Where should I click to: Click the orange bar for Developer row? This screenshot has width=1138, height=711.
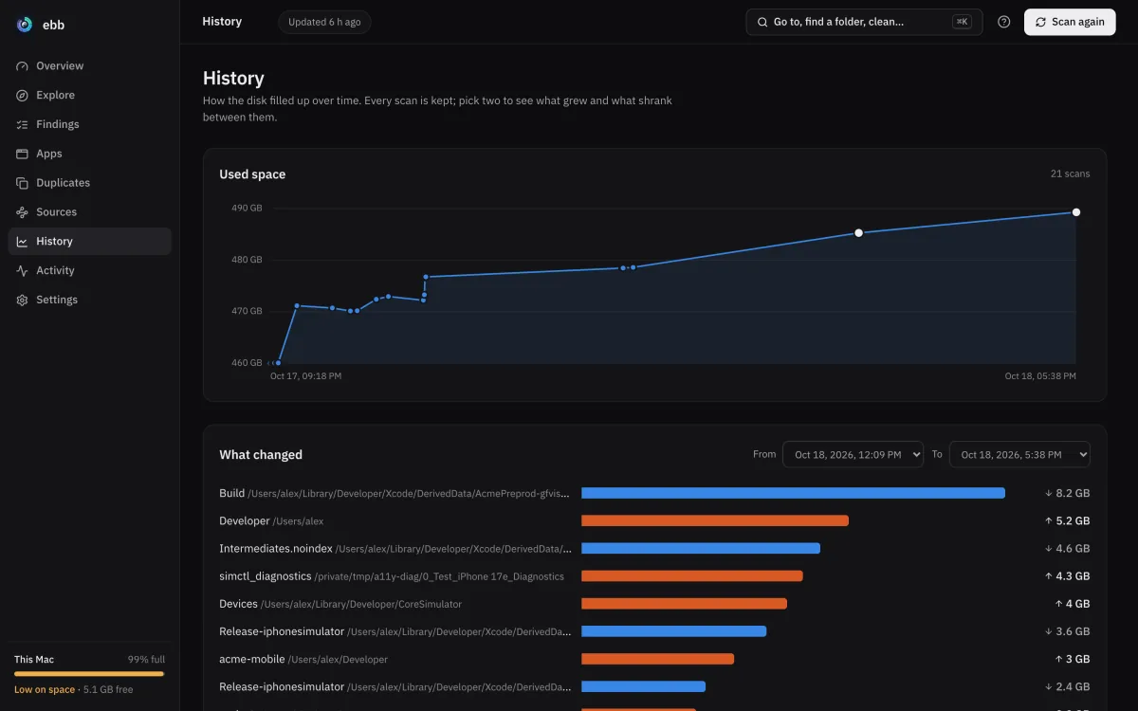coord(715,520)
